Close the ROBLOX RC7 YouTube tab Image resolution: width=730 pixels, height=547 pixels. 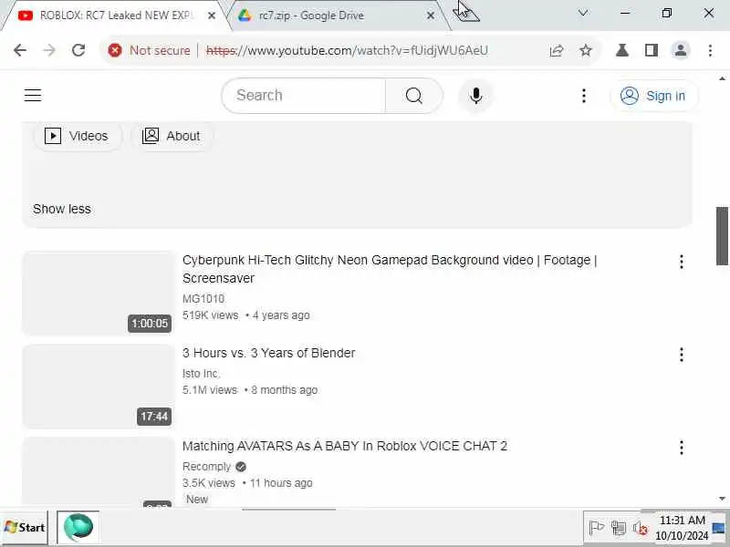[x=212, y=15]
